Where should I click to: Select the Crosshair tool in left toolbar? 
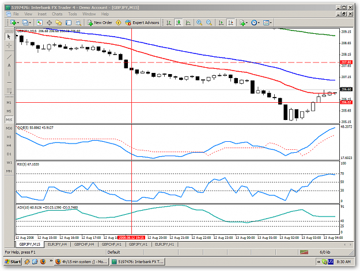[9, 45]
